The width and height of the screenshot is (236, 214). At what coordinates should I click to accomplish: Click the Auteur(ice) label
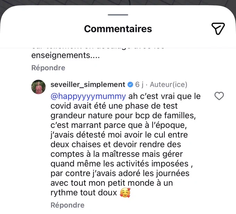pos(169,85)
